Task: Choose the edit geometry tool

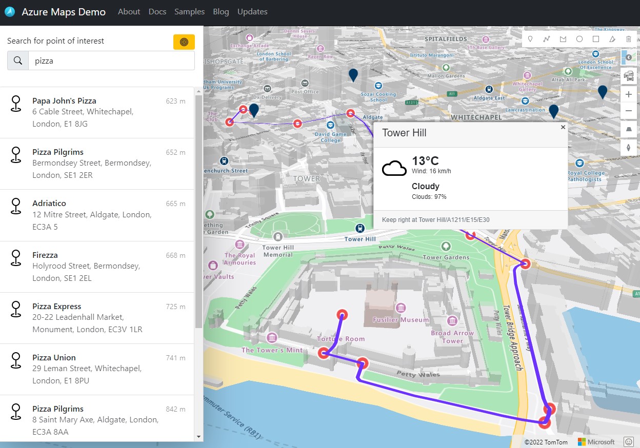Action: 612,39
